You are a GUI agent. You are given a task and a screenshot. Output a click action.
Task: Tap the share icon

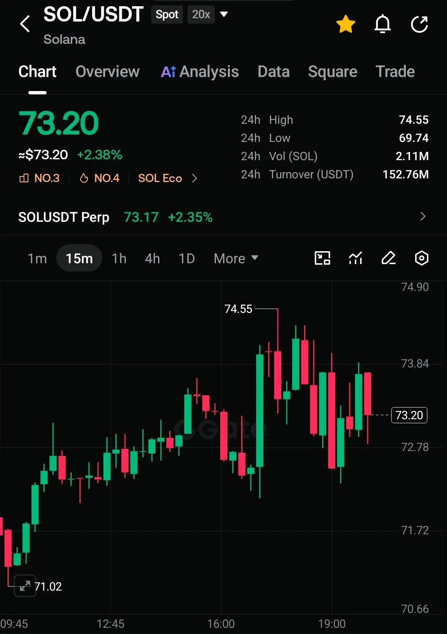coord(419,24)
